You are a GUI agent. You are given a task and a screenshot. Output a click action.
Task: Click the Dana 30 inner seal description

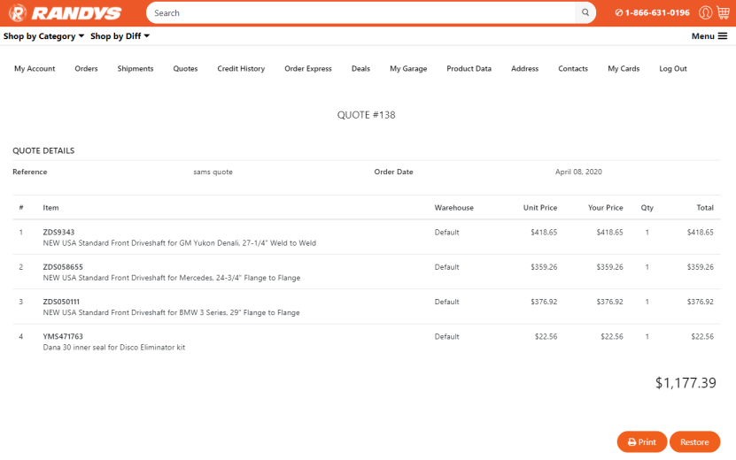114,348
